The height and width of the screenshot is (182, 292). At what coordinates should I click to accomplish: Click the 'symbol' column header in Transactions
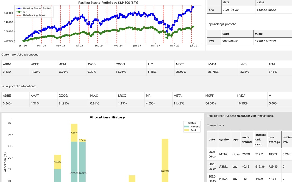(224, 140)
